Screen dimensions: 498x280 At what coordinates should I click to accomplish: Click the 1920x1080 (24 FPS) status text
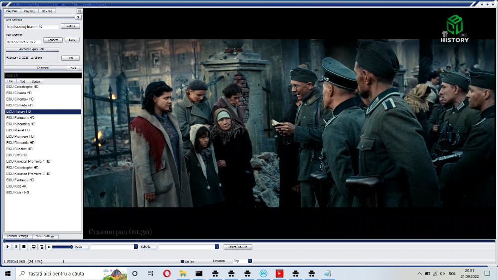click(x=24, y=262)
